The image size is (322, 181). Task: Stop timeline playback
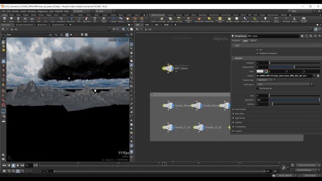coord(14,165)
